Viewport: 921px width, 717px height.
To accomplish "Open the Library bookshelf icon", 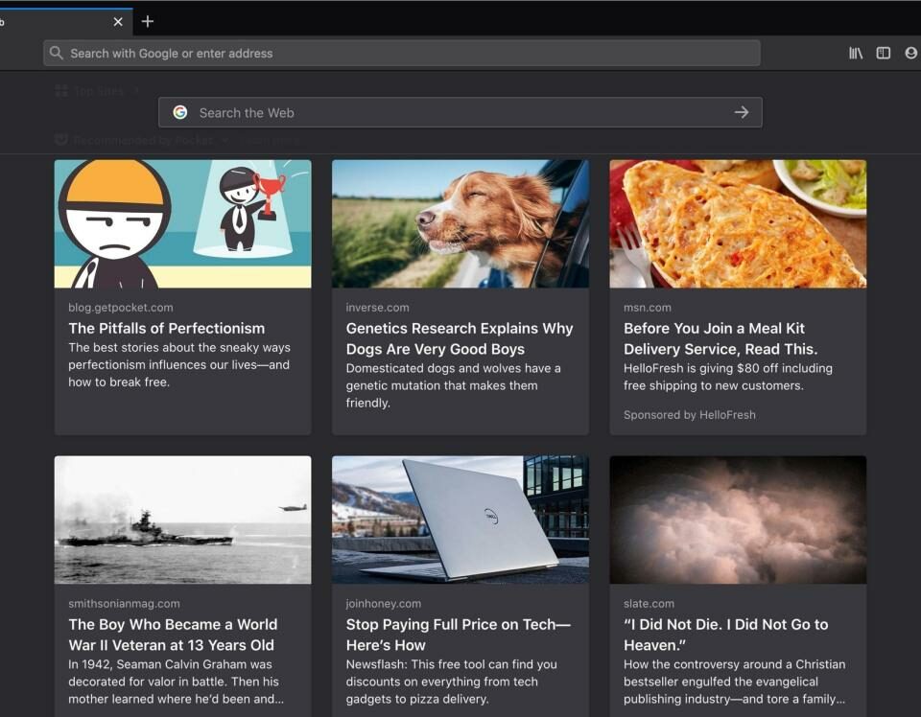I will coord(856,54).
